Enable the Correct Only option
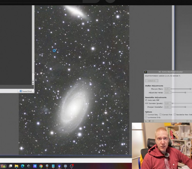 coord(146,115)
